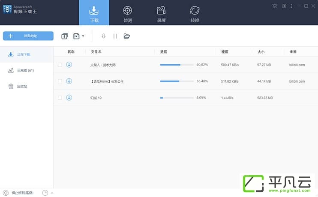Click speed value 1.4 MB/s
The image size is (318, 197).
pyautogui.click(x=227, y=98)
